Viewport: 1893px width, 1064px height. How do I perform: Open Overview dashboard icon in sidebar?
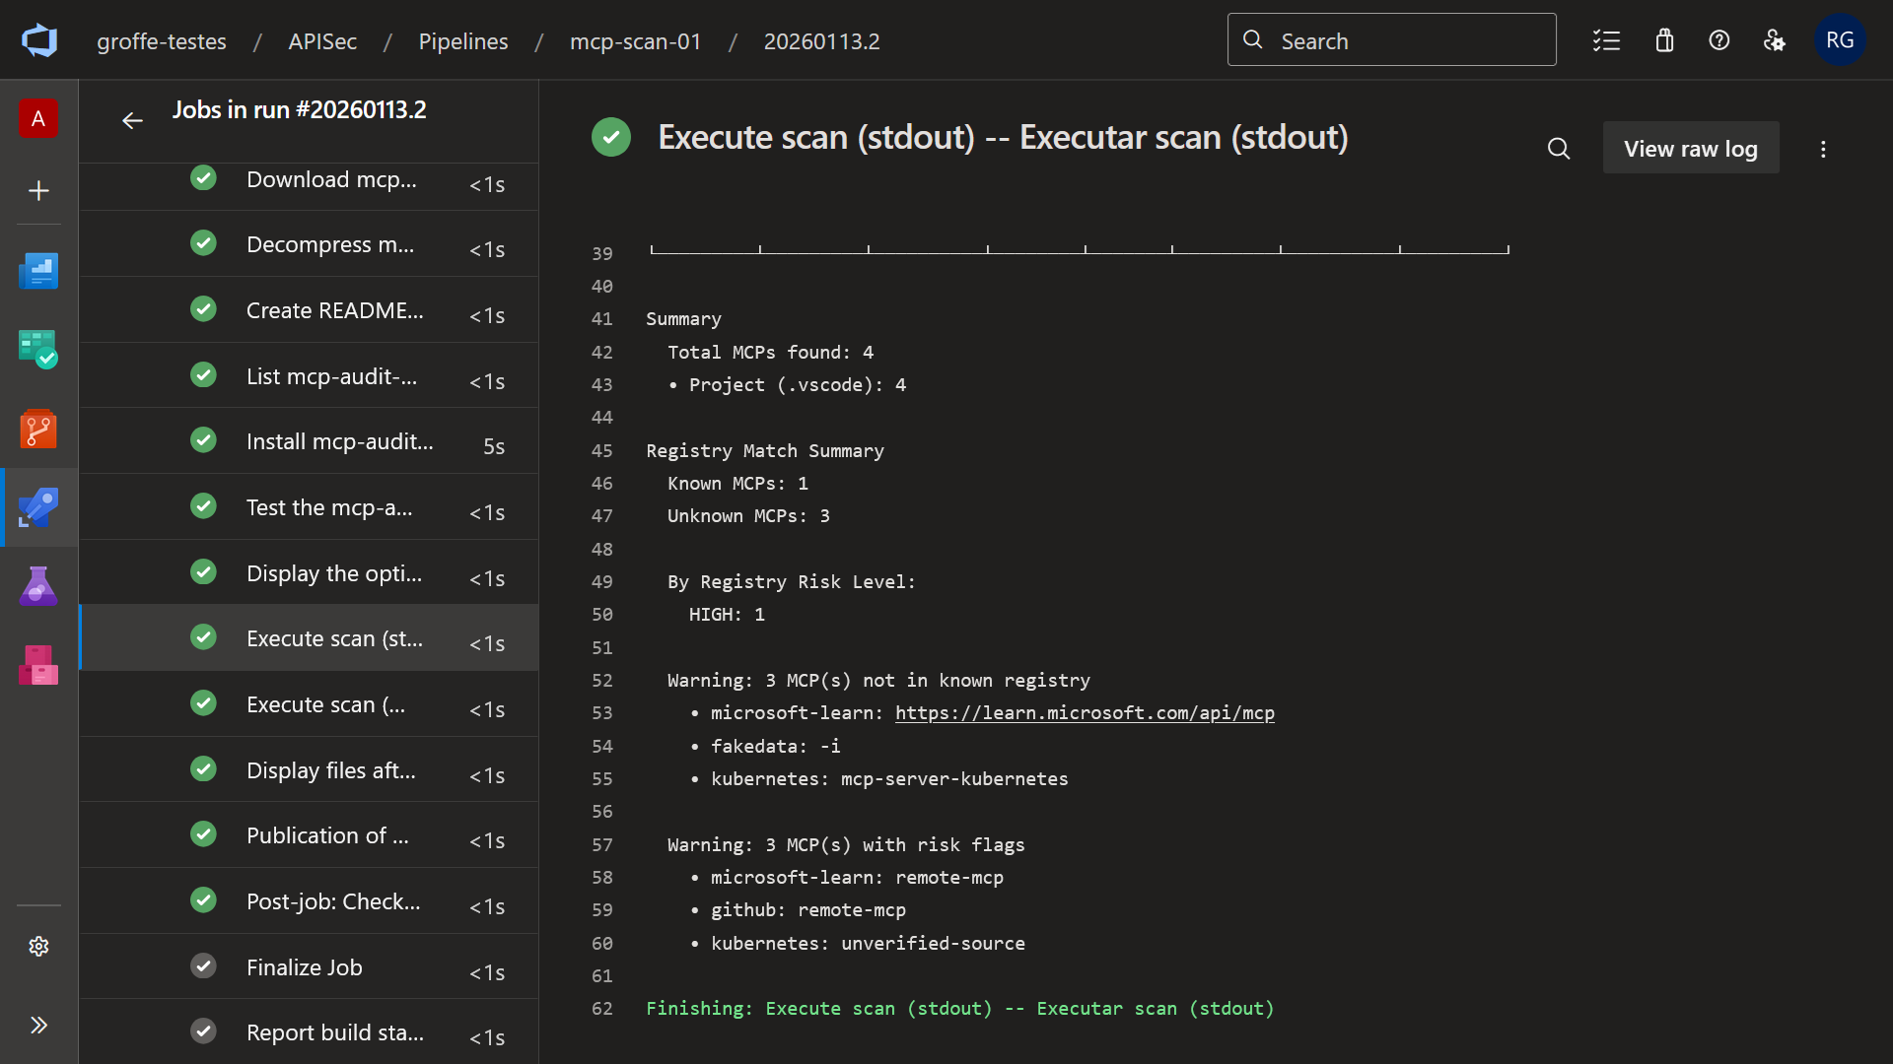pos(38,271)
